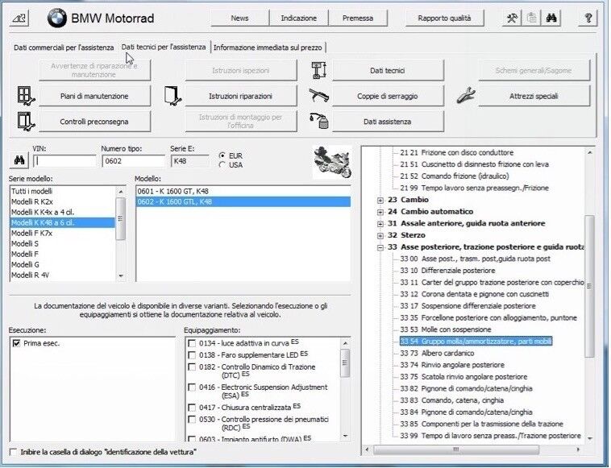Collapse the 33 Asse posteriore tree node
Viewport: 611px width, 468px height.
[380, 247]
